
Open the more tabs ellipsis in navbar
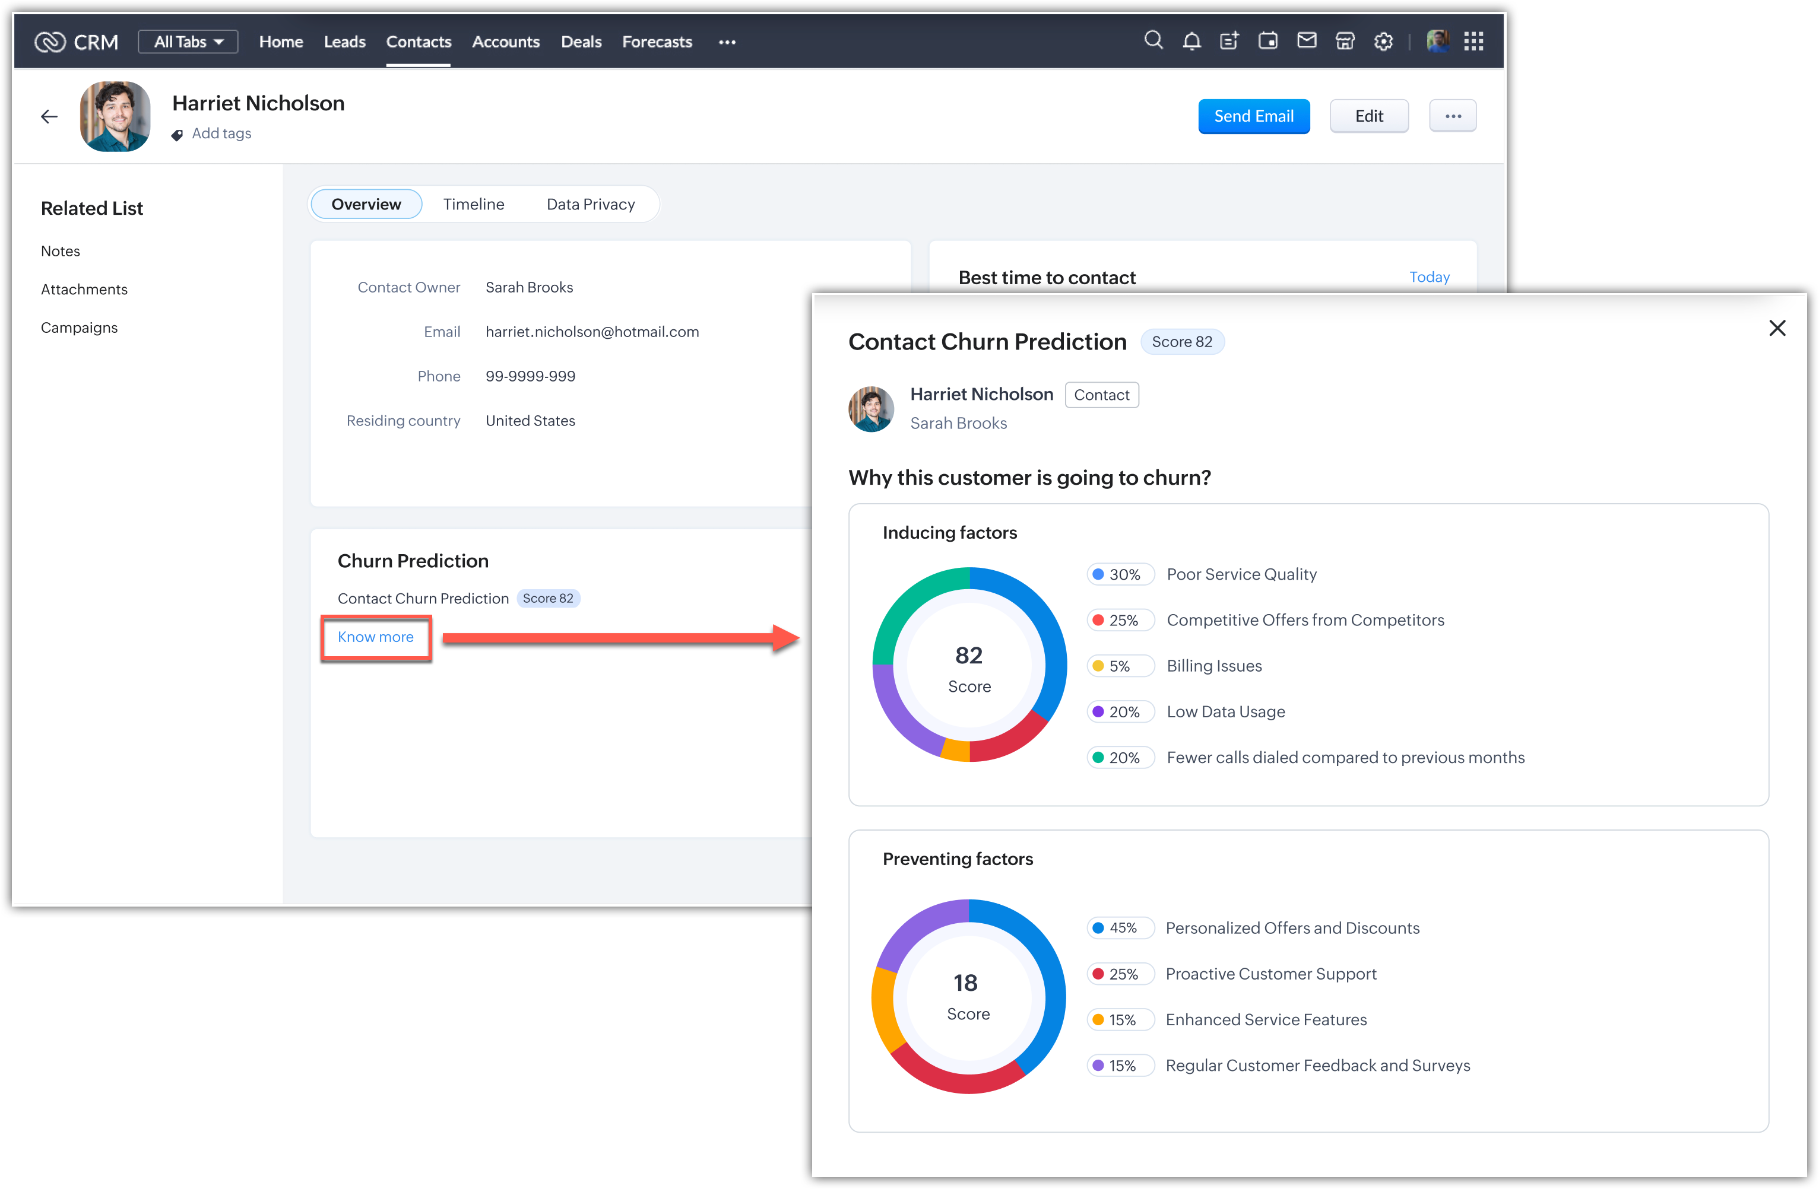(x=727, y=42)
